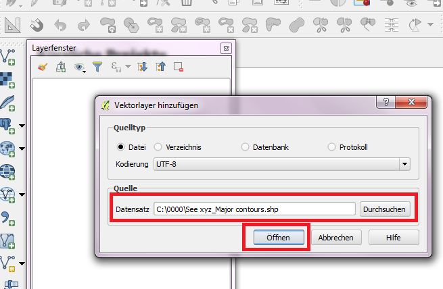Select the Protokoll radio button
443x289 pixels.
pyautogui.click(x=332, y=147)
